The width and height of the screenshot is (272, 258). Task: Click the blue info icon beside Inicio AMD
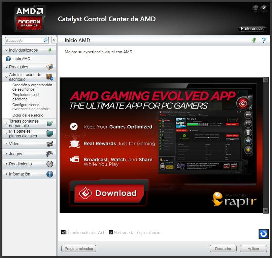pos(8,59)
